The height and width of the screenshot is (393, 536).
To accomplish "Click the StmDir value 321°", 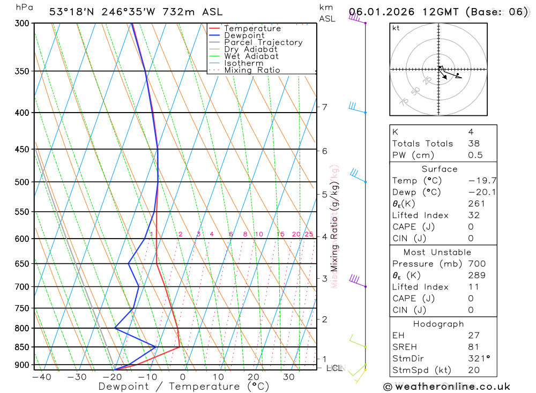I will tap(479, 359).
